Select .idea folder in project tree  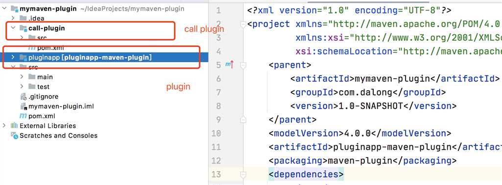37,18
